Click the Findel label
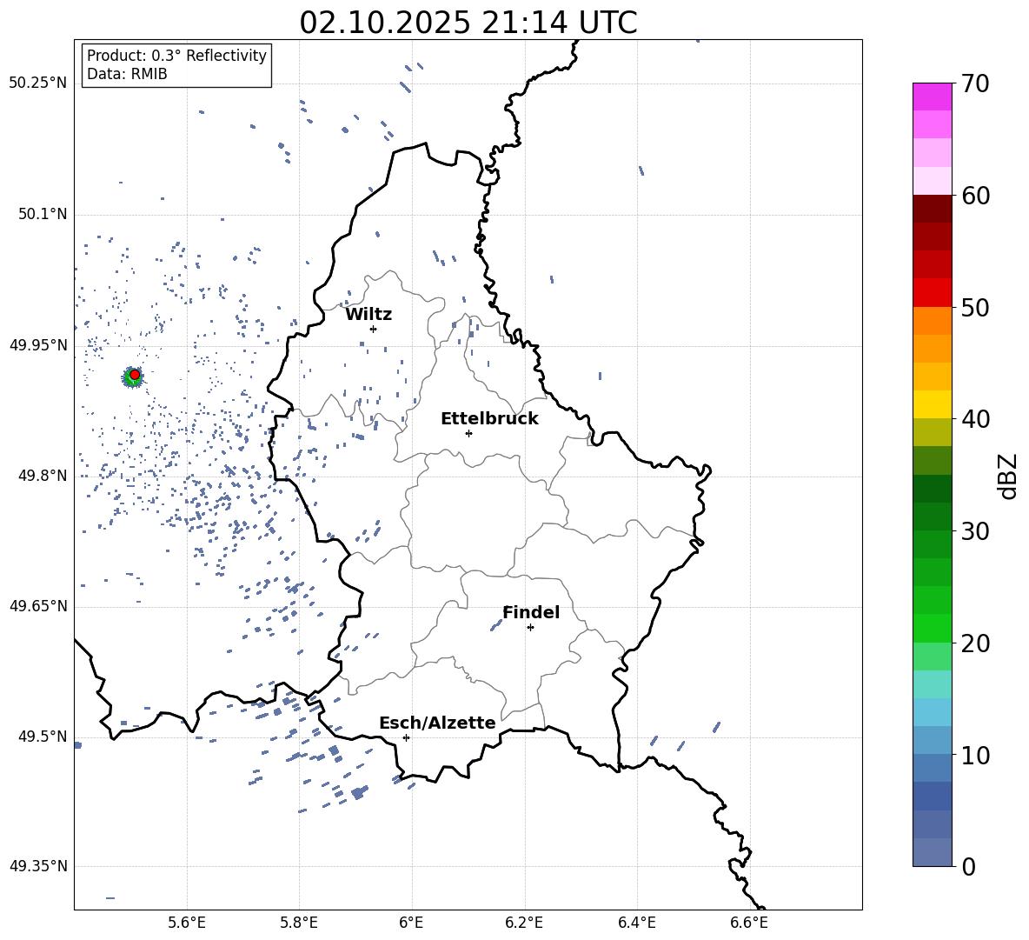 [x=531, y=612]
